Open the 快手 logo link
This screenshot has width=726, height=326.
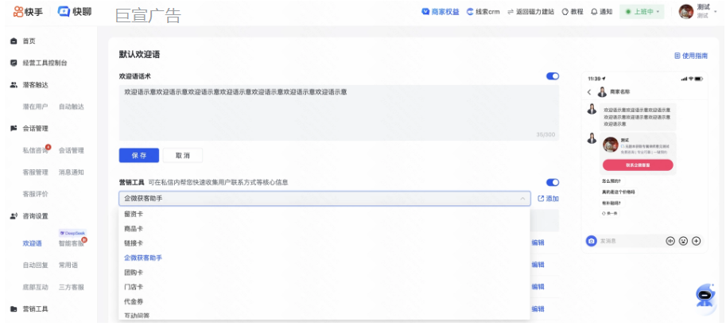pyautogui.click(x=28, y=12)
